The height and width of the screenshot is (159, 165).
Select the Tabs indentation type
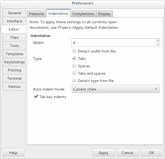point(74,59)
